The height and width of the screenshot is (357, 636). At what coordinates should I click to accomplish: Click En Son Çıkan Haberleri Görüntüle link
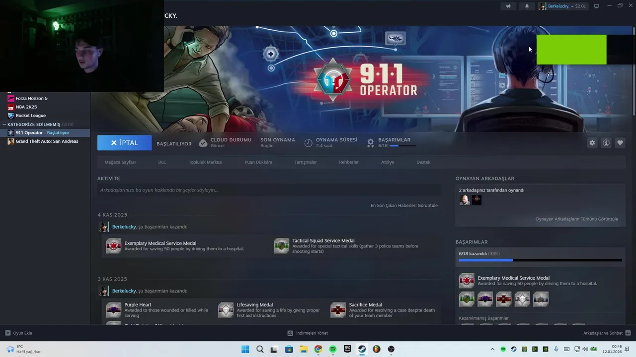(404, 205)
